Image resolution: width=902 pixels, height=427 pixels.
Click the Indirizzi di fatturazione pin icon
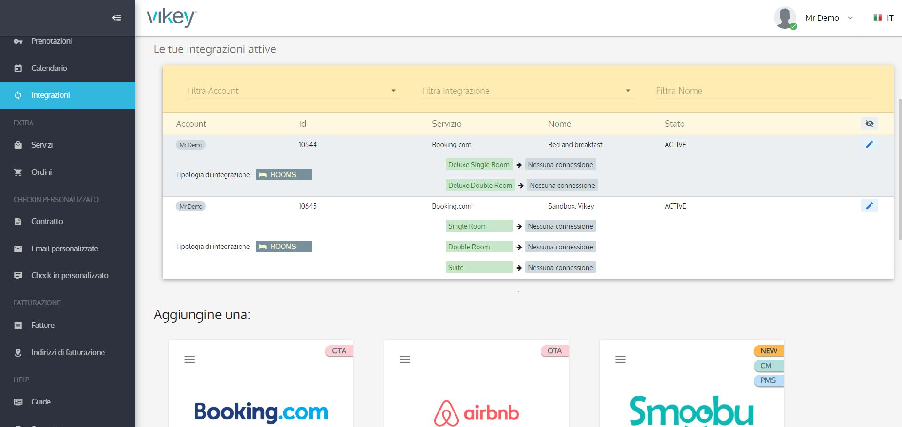pos(18,352)
